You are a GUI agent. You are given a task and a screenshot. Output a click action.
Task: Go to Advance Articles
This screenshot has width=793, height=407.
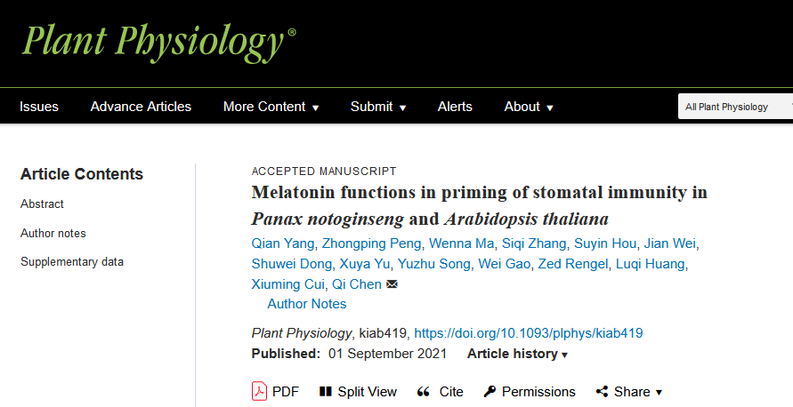[x=141, y=107]
